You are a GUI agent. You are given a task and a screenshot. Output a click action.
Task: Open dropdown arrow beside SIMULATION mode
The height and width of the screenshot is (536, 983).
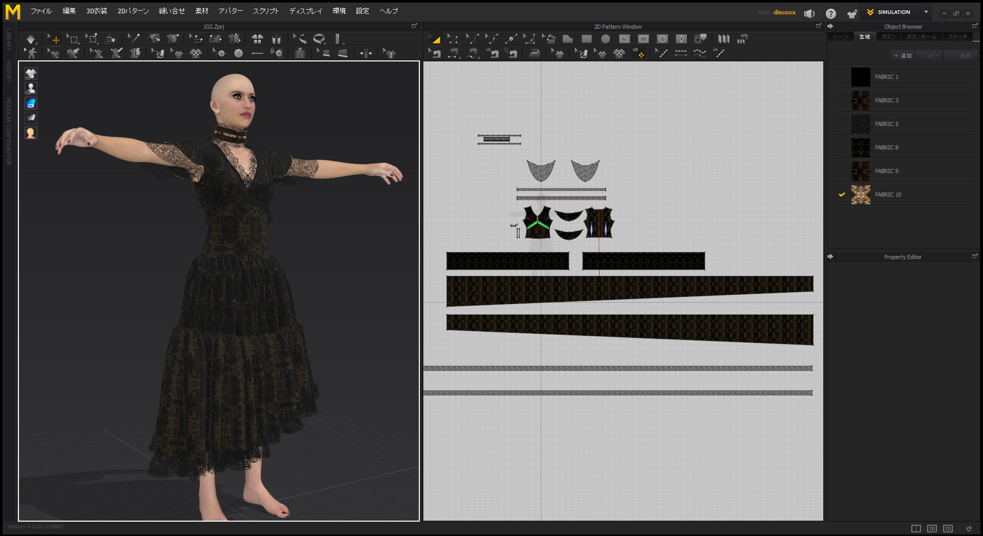click(926, 12)
